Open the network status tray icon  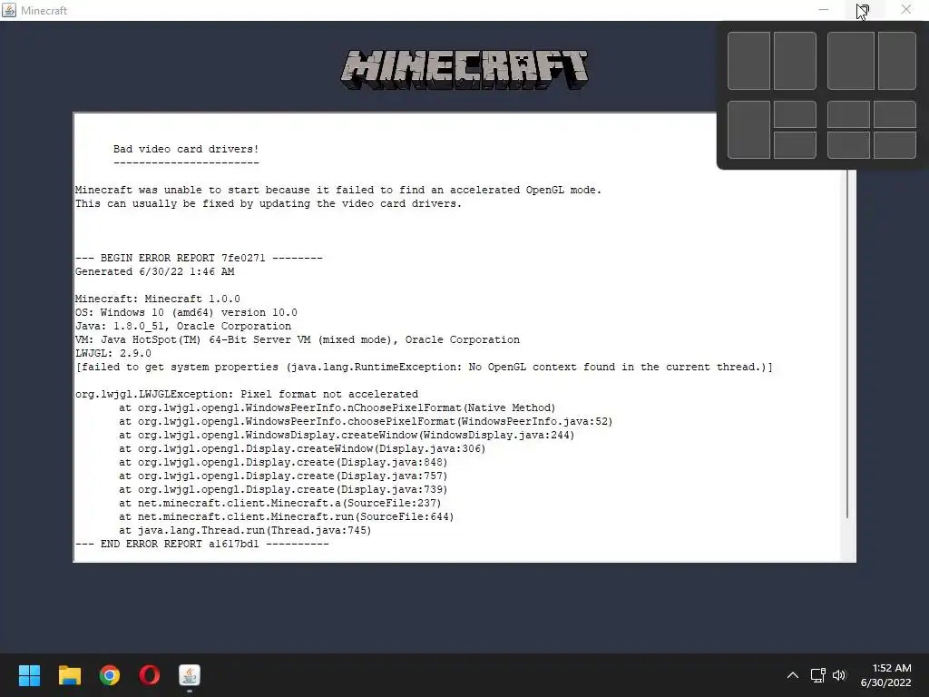pos(818,675)
